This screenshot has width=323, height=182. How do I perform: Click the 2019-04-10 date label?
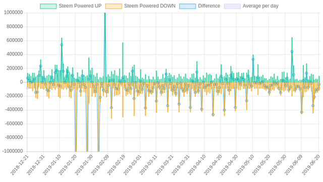coord(197,165)
